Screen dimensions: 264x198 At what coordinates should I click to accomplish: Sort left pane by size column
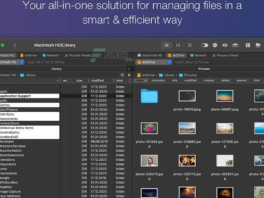pos(79,81)
